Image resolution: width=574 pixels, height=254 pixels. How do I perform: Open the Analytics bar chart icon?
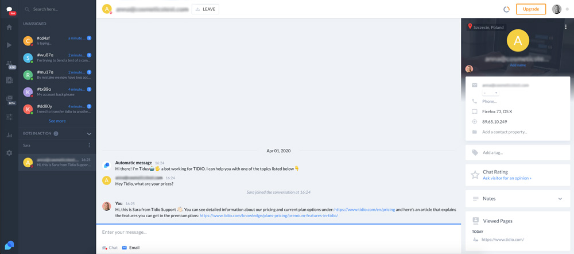9,135
